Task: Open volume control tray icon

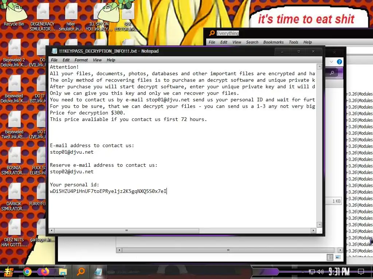Action: pyautogui.click(x=321, y=272)
